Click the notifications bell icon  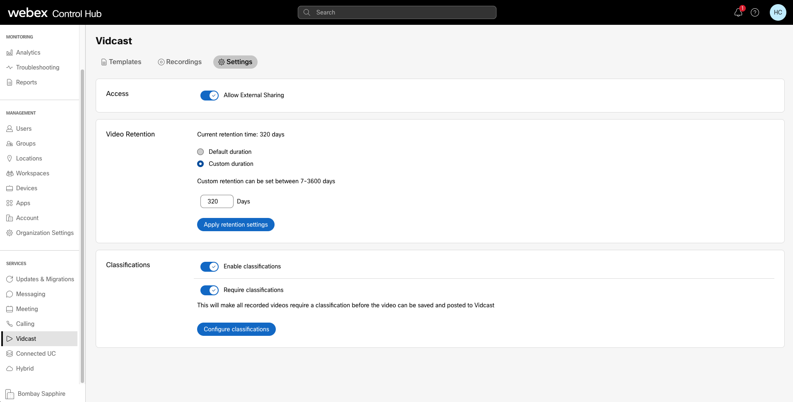pos(738,12)
